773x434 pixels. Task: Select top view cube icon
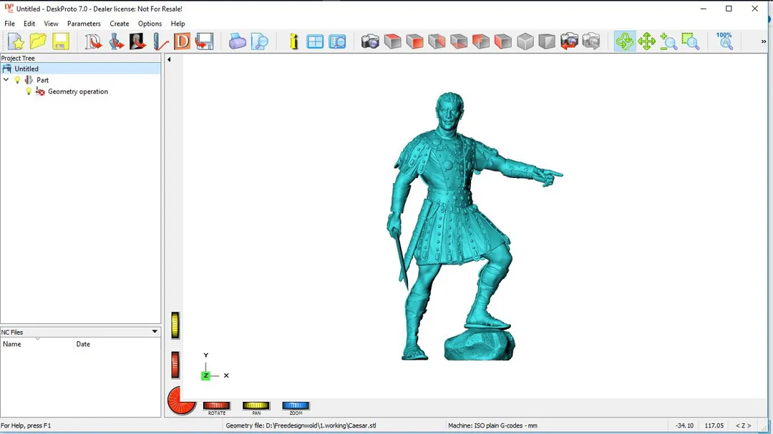pos(392,41)
